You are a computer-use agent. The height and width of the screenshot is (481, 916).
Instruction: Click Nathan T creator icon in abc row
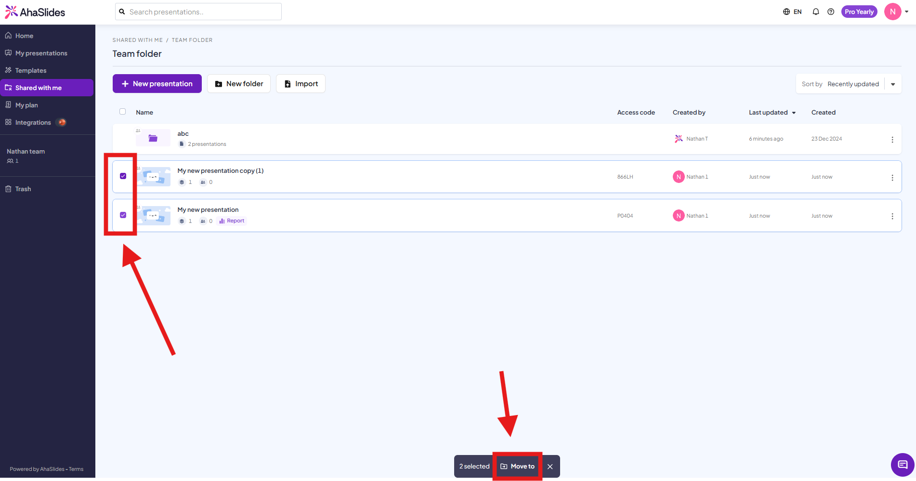click(679, 139)
